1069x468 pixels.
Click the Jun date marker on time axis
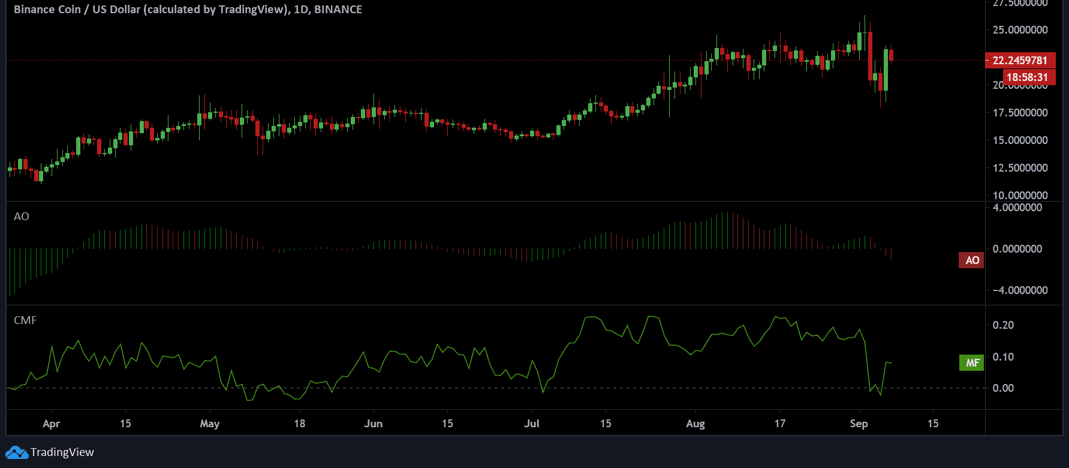[373, 424]
